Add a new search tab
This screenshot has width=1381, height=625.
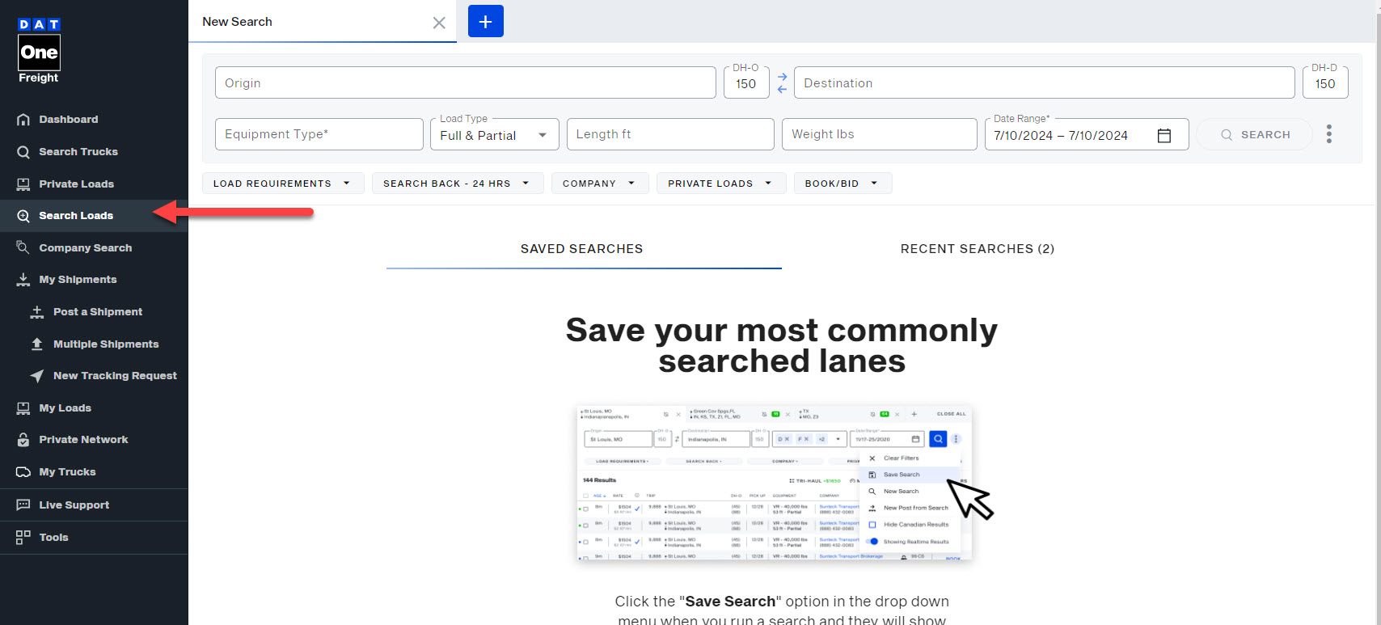[x=486, y=21]
